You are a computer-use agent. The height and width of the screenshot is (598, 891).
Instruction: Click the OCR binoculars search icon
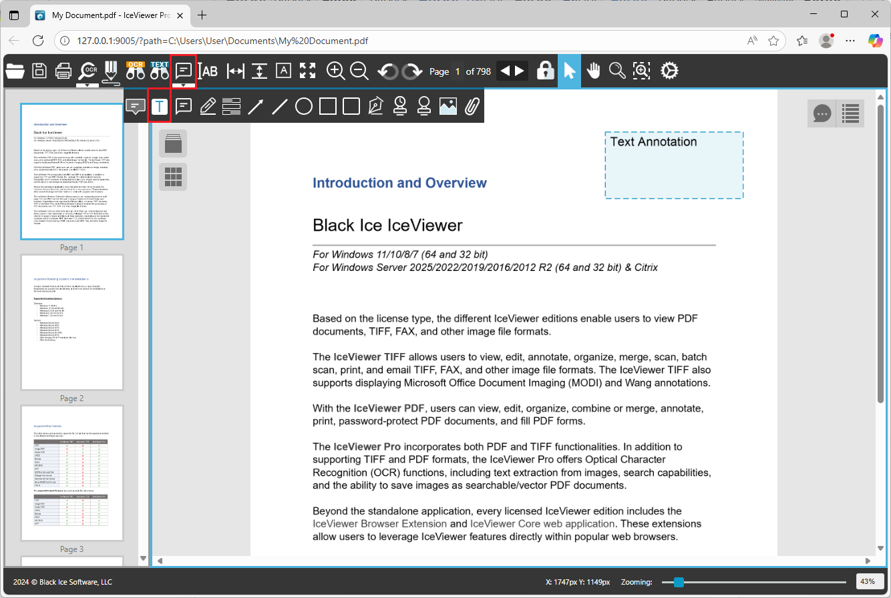[136, 71]
